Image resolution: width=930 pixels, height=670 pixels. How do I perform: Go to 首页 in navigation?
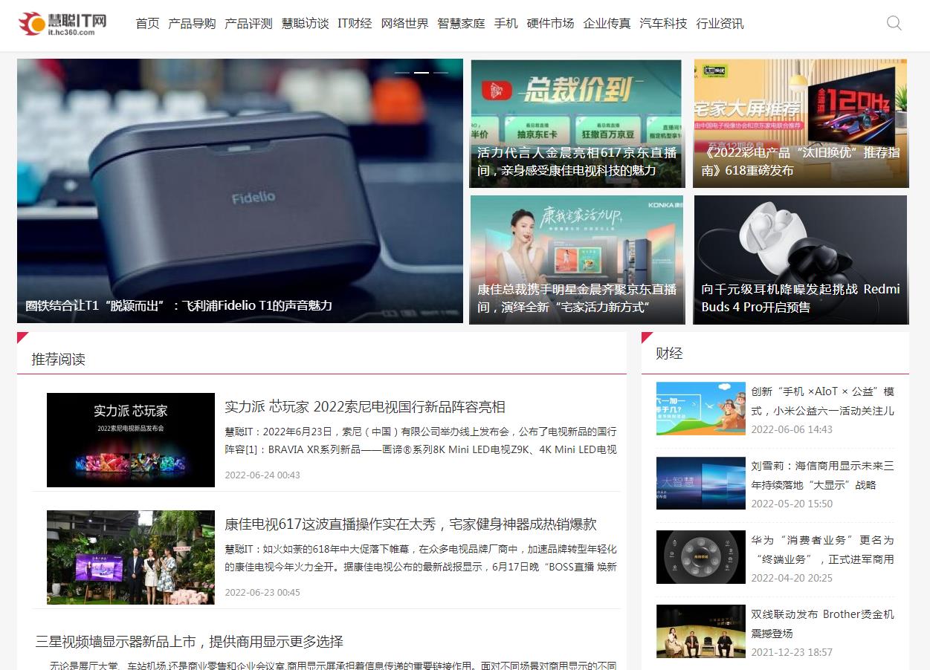tap(147, 24)
